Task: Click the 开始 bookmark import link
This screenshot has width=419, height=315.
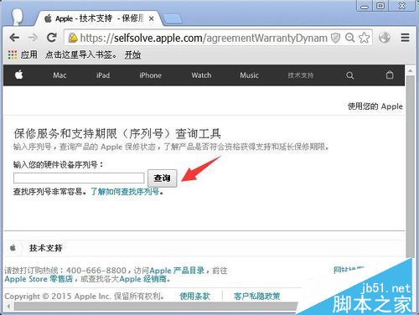Action: click(132, 54)
